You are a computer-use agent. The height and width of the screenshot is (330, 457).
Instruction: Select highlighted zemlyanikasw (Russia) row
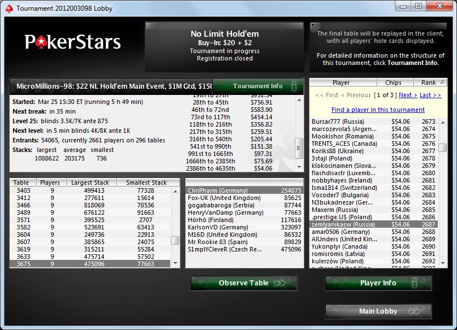[374, 224]
